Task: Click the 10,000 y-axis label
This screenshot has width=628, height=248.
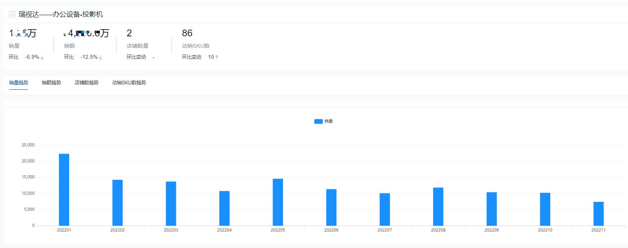Action: coord(28,193)
